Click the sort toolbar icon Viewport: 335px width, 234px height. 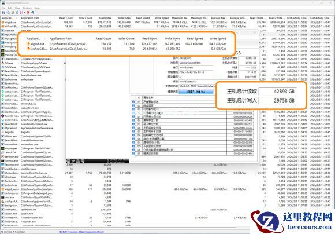(21, 13)
